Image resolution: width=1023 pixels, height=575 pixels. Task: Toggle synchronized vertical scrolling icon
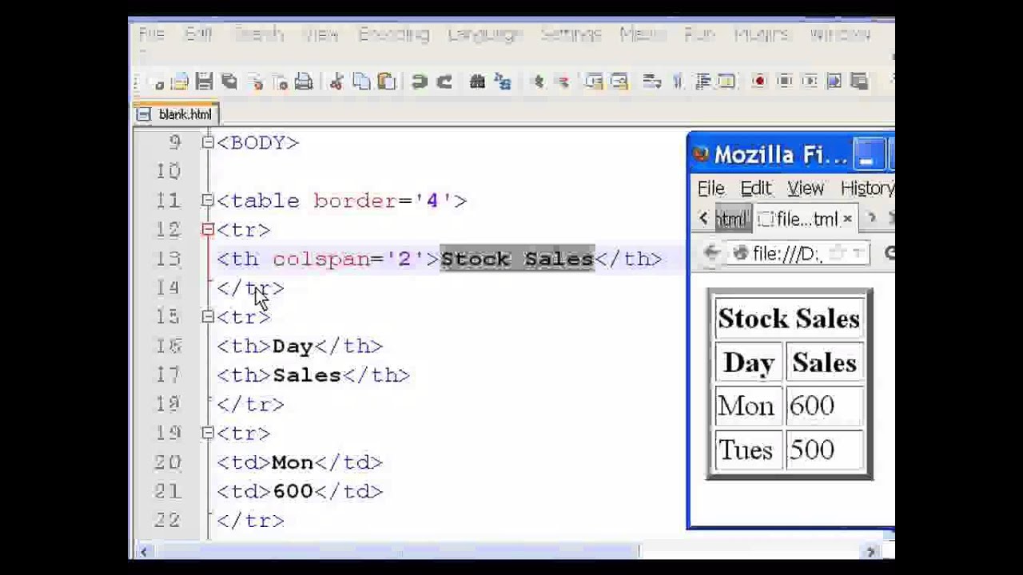pyautogui.click(x=594, y=81)
